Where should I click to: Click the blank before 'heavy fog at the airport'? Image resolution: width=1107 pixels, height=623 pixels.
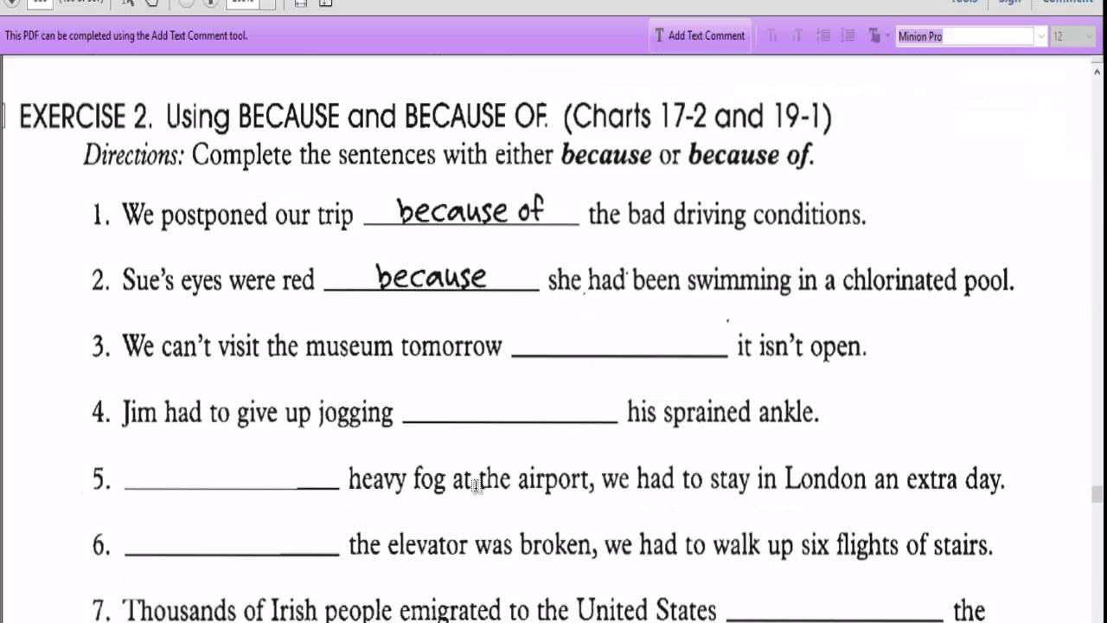(232, 479)
